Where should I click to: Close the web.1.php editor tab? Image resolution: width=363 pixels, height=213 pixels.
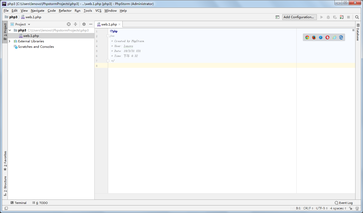click(x=120, y=24)
